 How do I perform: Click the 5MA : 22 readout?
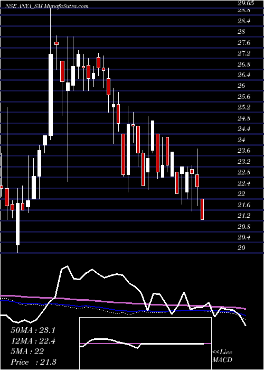coord(27,351)
